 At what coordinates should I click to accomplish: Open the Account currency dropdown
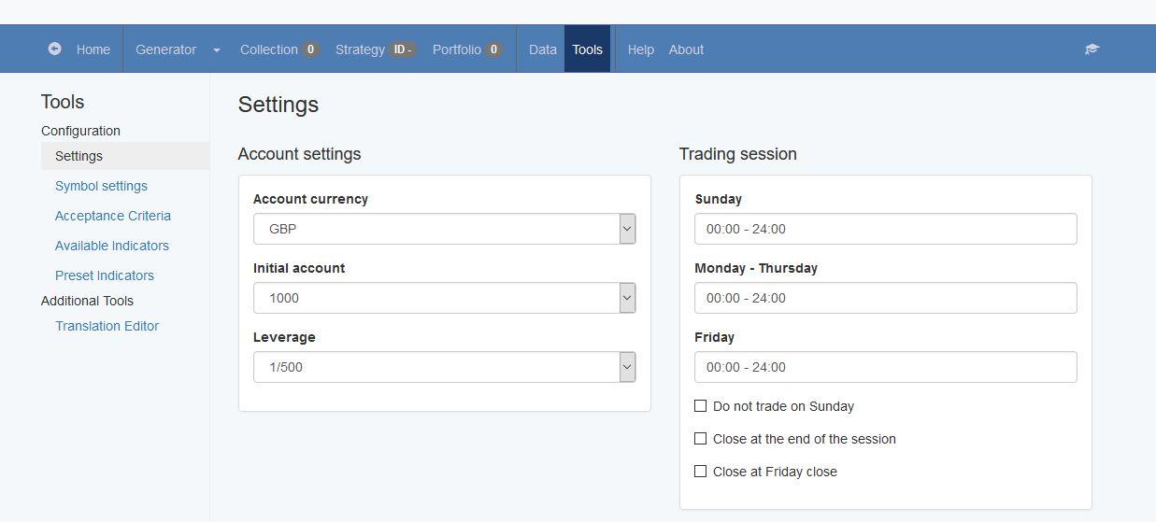tap(445, 229)
